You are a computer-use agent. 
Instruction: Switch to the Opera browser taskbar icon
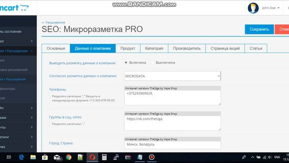[92, 157]
